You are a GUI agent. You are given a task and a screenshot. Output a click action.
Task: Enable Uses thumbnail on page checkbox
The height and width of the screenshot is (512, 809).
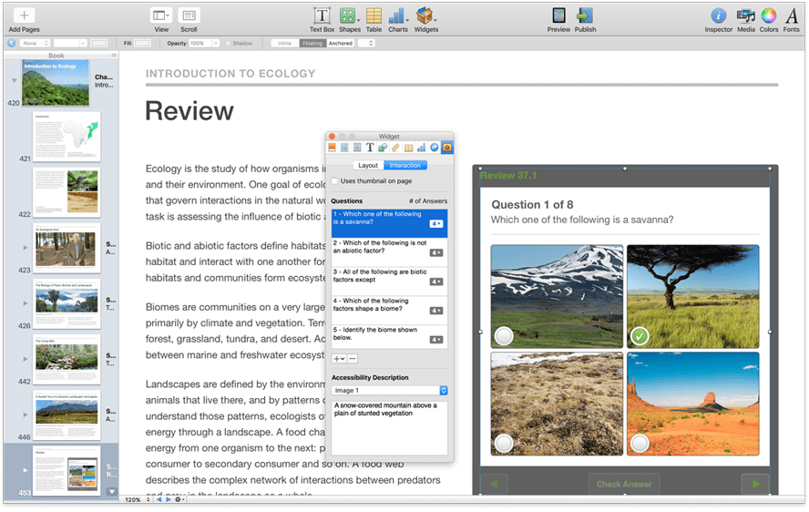(334, 181)
